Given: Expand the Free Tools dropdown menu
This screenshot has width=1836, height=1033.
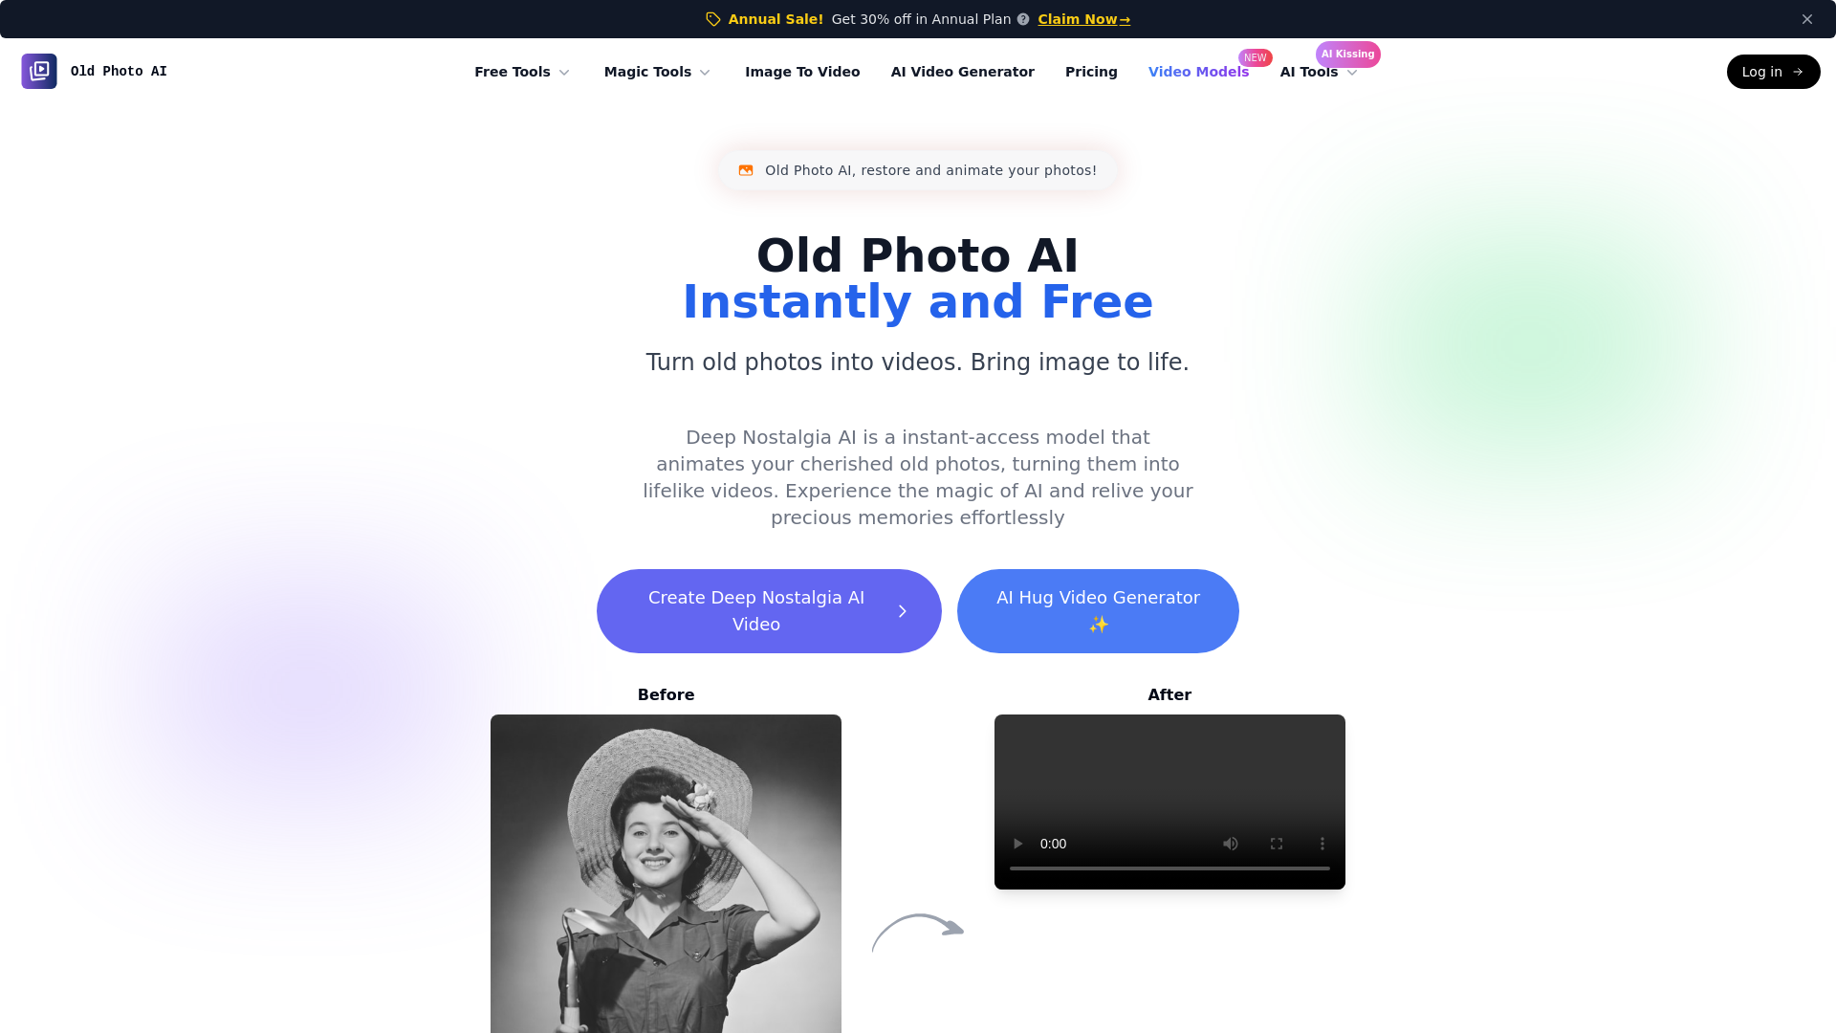Looking at the screenshot, I should pyautogui.click(x=523, y=71).
